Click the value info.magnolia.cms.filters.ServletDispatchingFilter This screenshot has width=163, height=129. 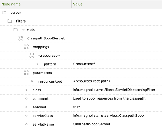pyautogui.click(x=114, y=90)
